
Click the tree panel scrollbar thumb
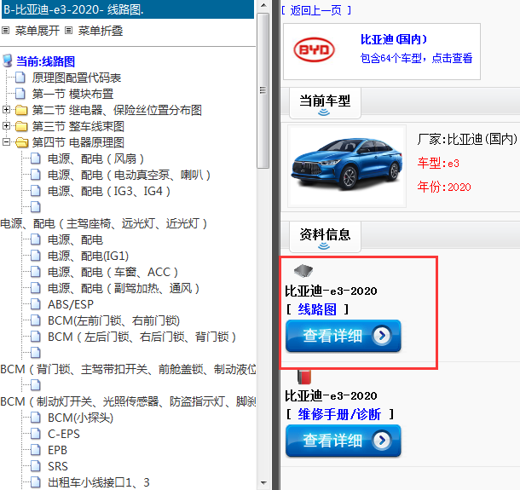point(263,90)
